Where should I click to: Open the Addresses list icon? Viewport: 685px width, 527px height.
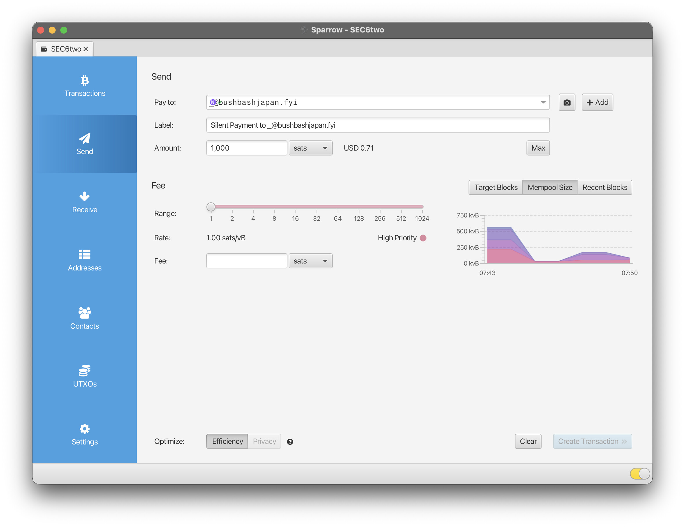coord(84,254)
